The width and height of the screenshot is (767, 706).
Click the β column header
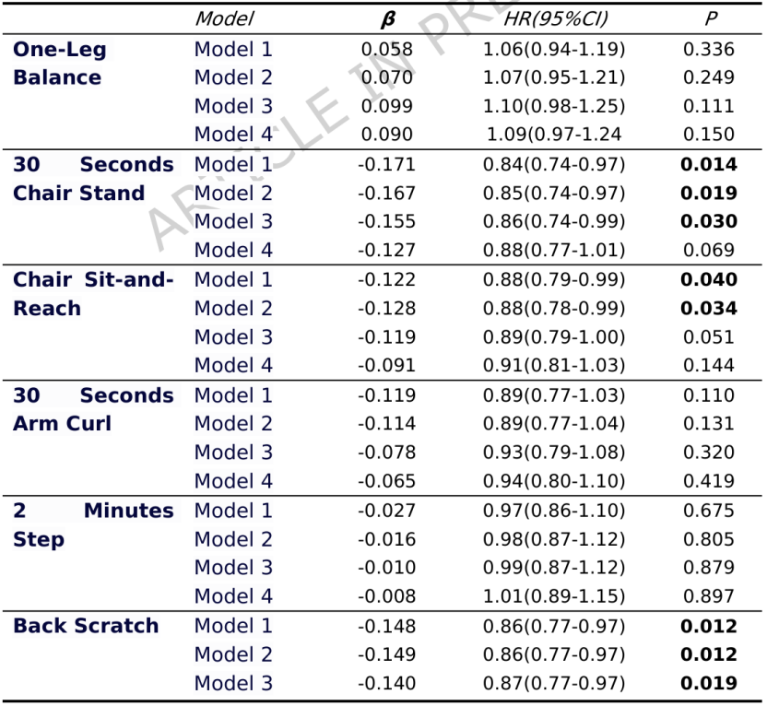pos(388,18)
